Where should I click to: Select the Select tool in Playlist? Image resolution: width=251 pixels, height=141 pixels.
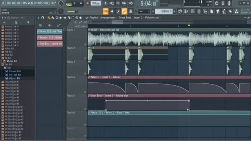pos(73,18)
